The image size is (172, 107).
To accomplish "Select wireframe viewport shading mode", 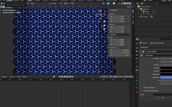I will click(x=123, y=3).
